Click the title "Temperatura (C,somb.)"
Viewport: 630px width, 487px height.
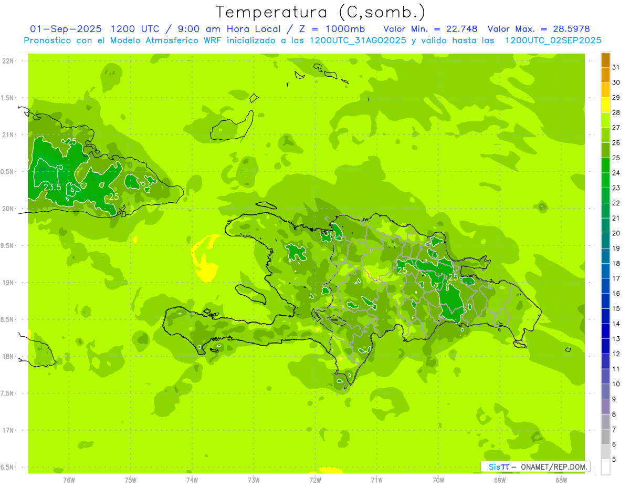click(320, 13)
